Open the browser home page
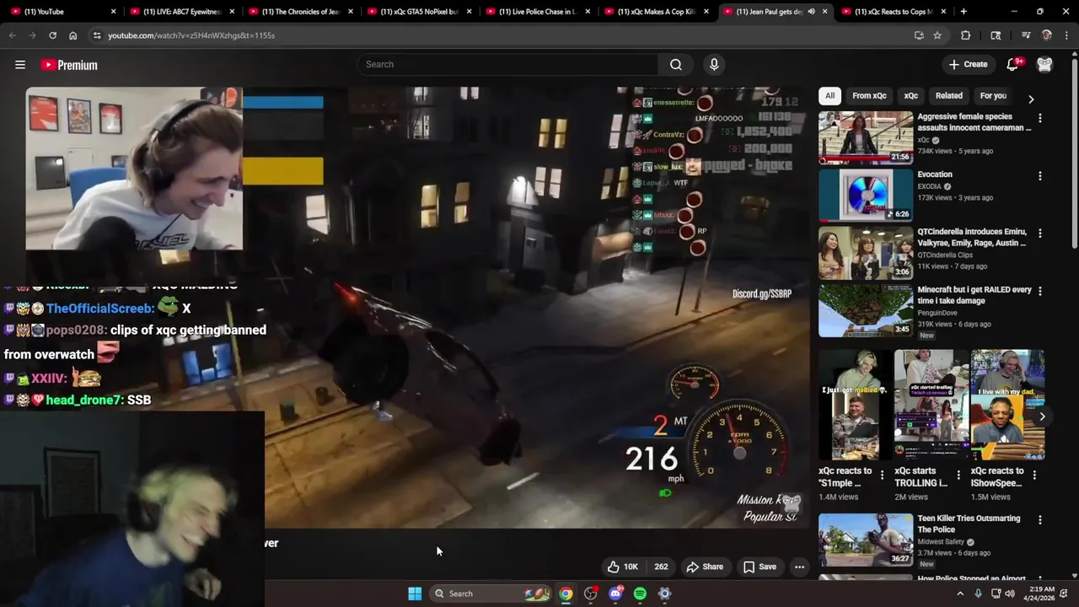The width and height of the screenshot is (1079, 607). click(x=72, y=35)
